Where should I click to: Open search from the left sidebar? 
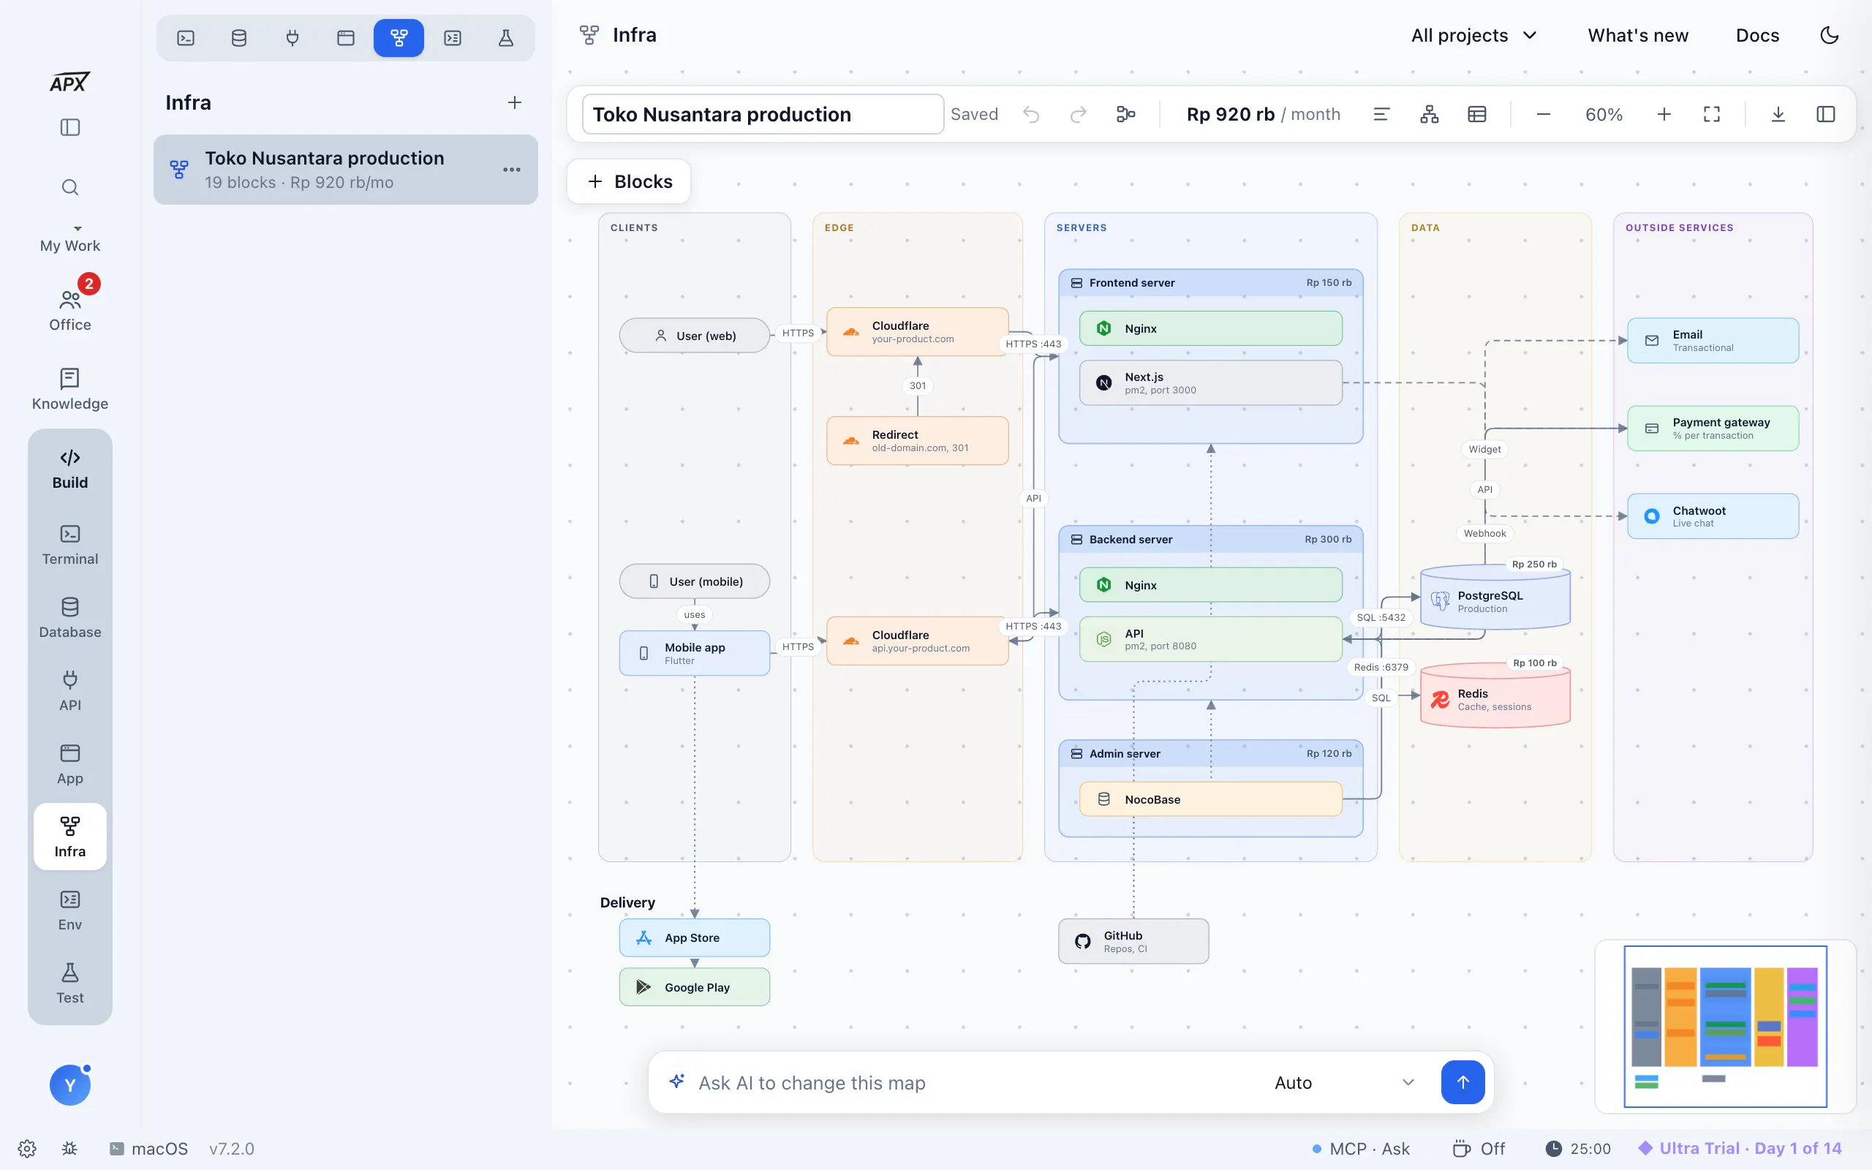(70, 187)
